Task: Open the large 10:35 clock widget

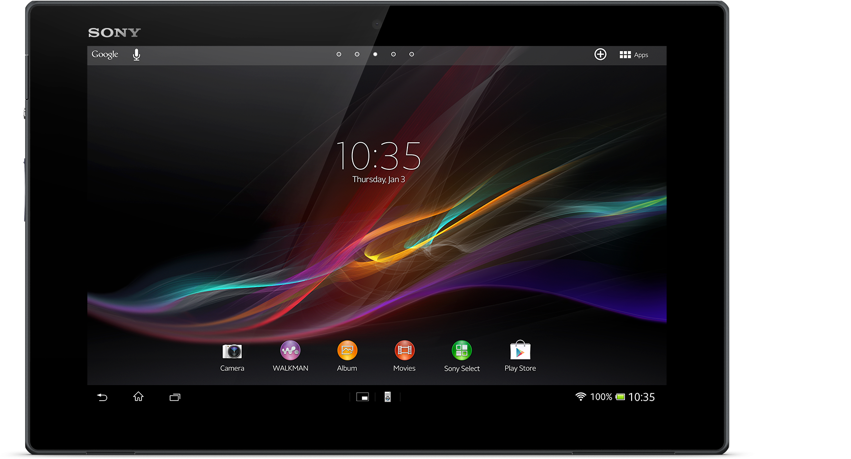Action: click(378, 156)
